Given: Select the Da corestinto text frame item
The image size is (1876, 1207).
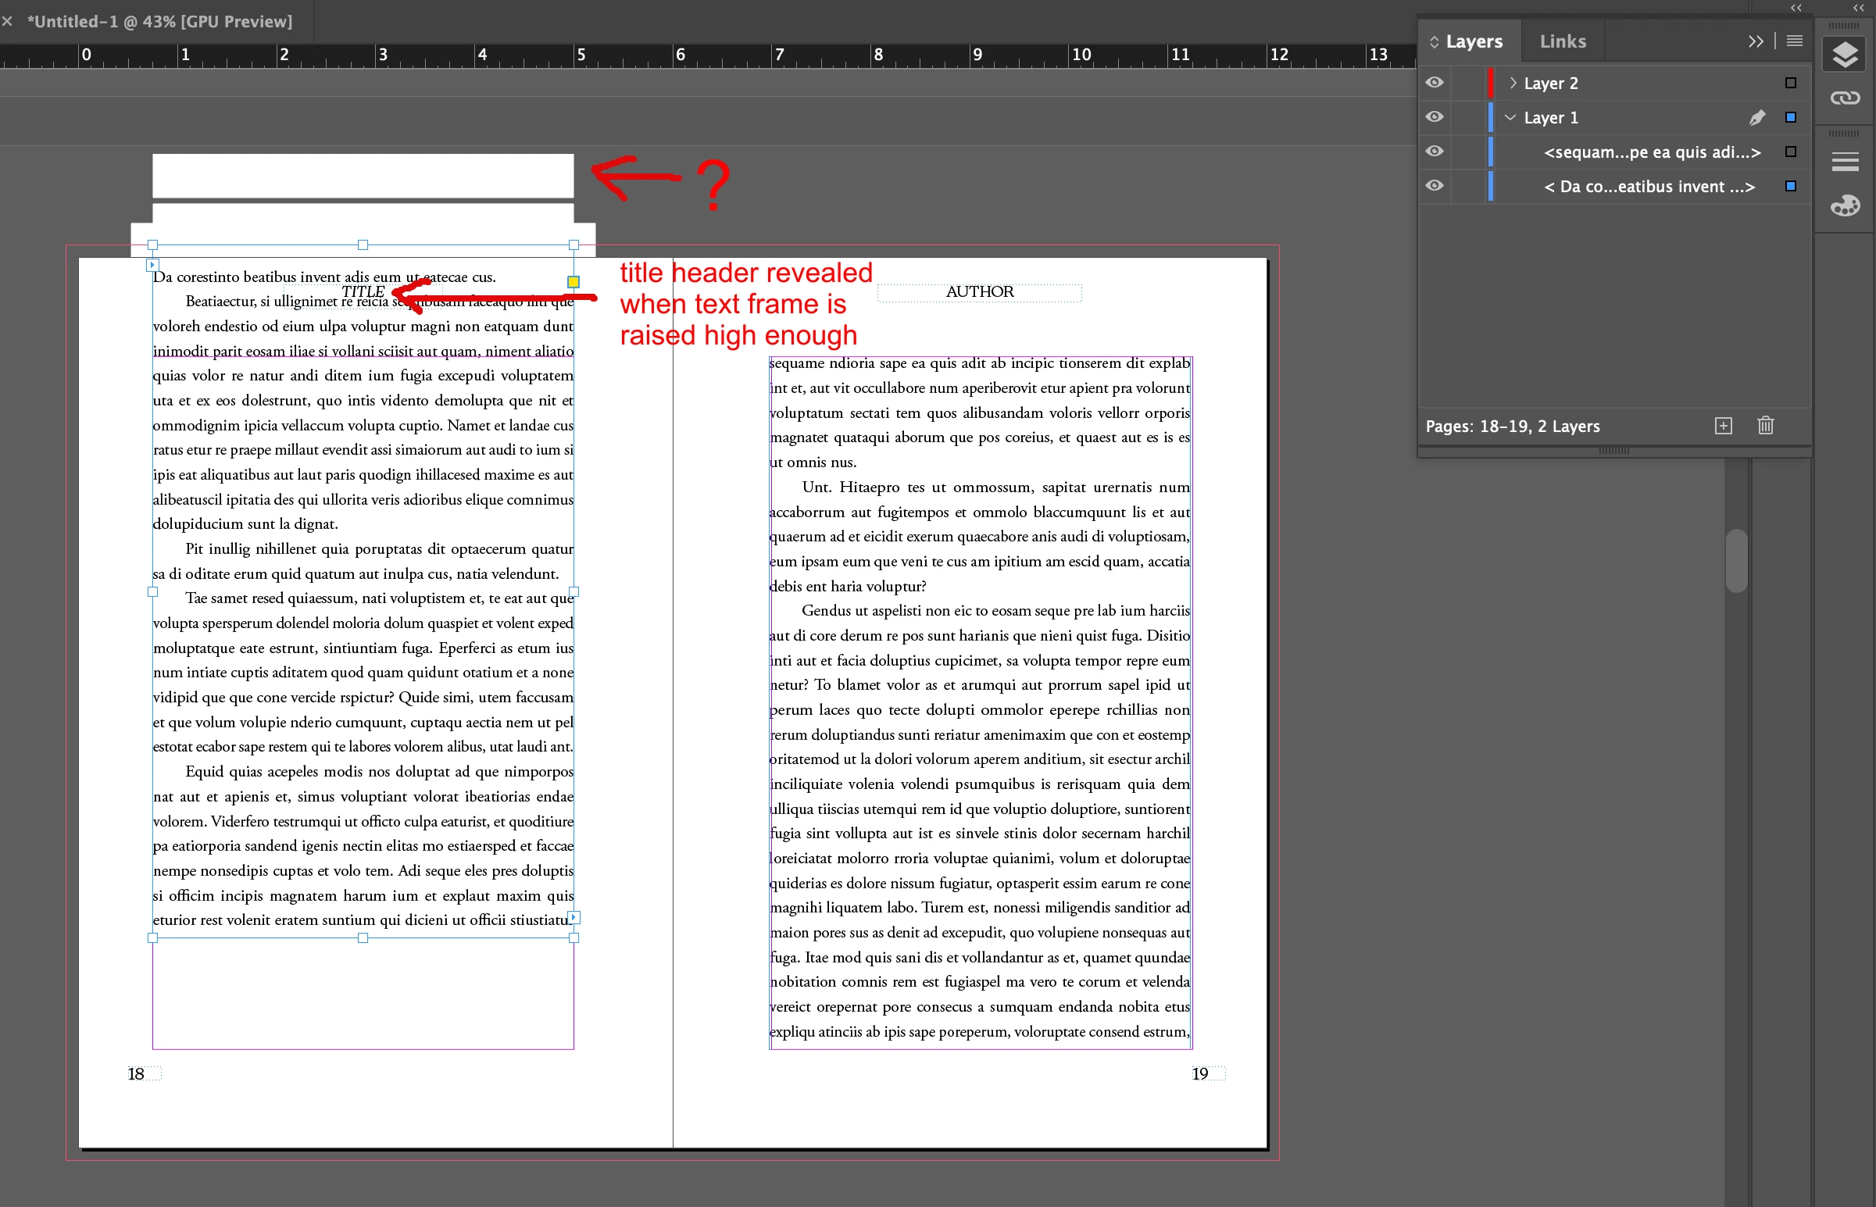Looking at the screenshot, I should pyautogui.click(x=1648, y=187).
